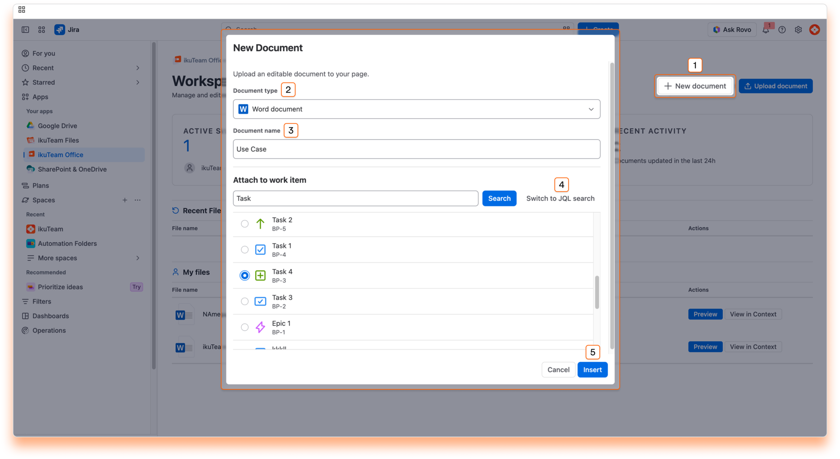The width and height of the screenshot is (840, 459).
Task: Click the work item list scrollbar
Action: point(597,292)
